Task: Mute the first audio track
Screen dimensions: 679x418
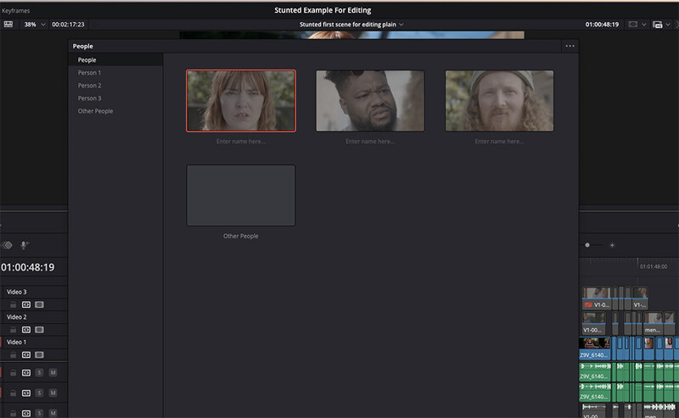Action: point(53,372)
